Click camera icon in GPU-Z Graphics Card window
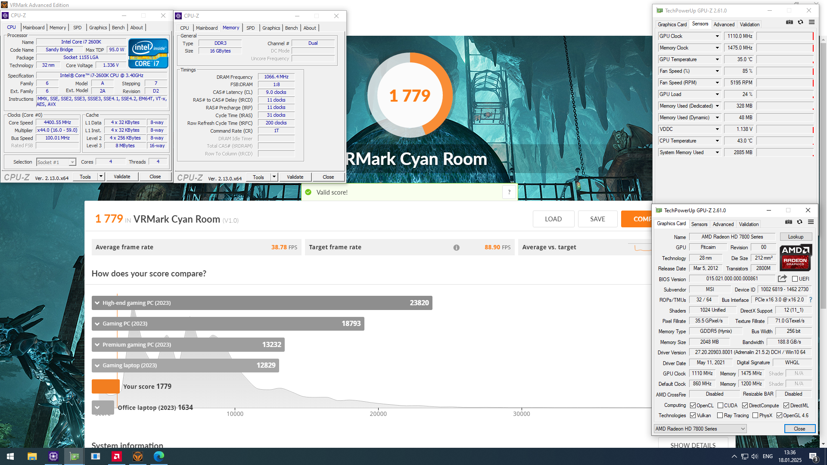The width and height of the screenshot is (827, 465). (x=789, y=222)
